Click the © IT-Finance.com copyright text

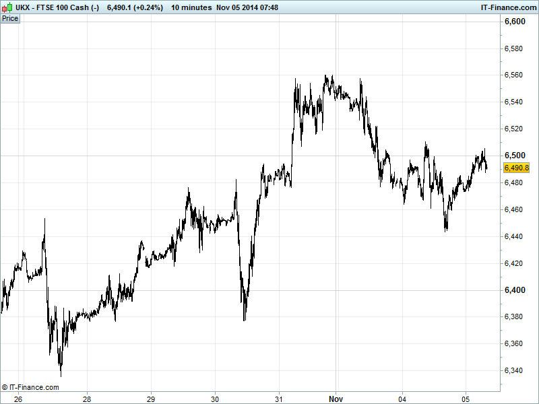tap(30, 387)
